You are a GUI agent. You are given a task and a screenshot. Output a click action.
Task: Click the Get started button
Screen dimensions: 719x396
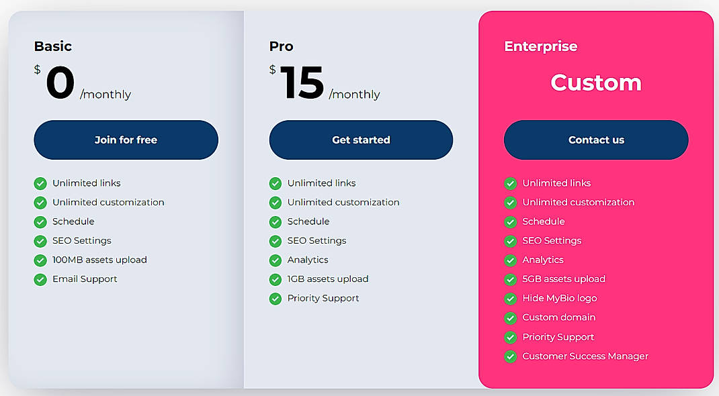click(361, 140)
